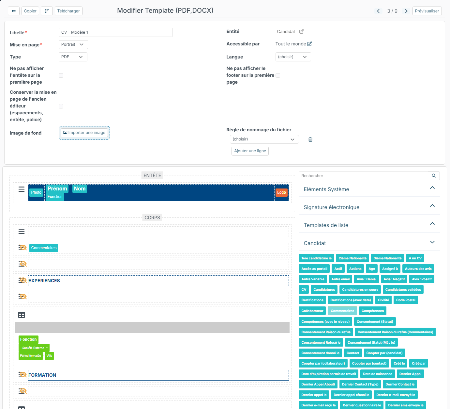Click the header row drag handle
450x409 pixels.
coord(22,189)
